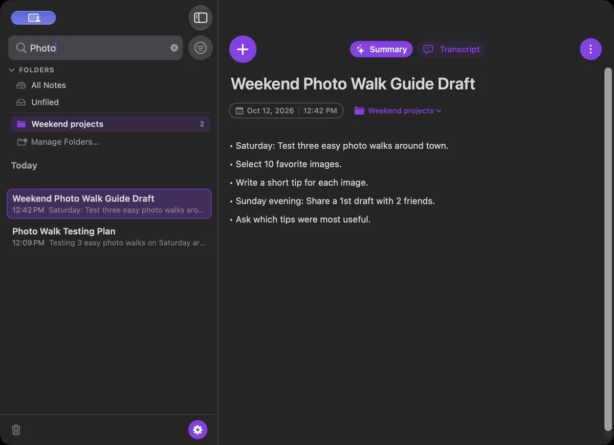Image resolution: width=614 pixels, height=445 pixels.
Task: Click the note title Weekend Photo Walk Guide Draft
Action: 353,84
